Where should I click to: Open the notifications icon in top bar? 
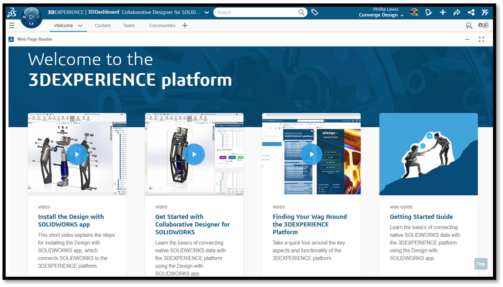click(428, 12)
